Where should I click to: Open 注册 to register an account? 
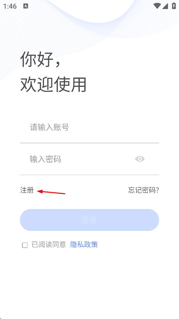[27, 190]
